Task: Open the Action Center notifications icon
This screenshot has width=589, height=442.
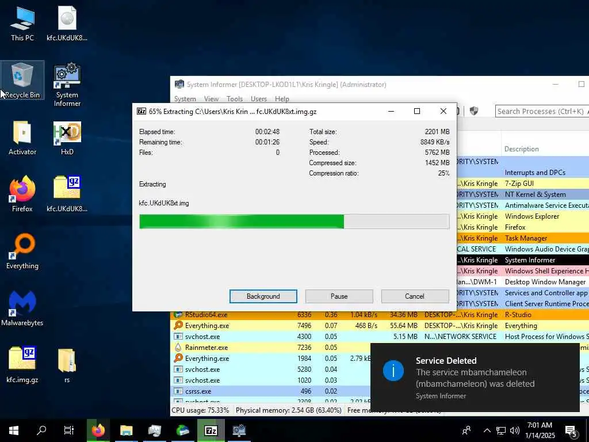Action: [x=571, y=431]
